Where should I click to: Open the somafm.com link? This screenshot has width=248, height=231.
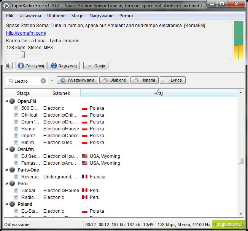(26, 33)
